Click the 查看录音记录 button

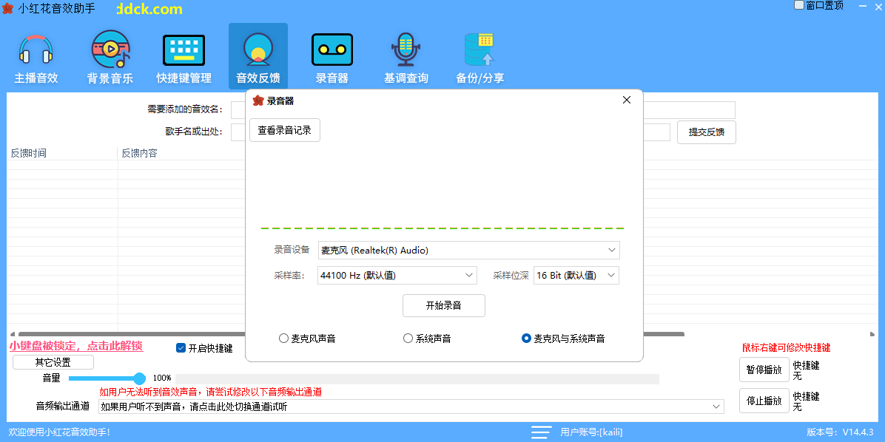(284, 131)
